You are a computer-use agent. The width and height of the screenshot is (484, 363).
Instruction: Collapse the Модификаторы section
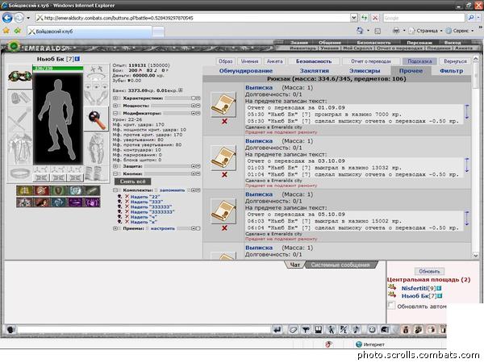click(115, 113)
